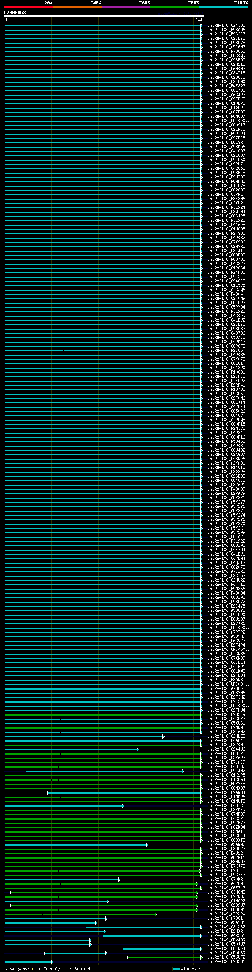
Task: Select the label UniRef100_B8GTZ3
Action: pos(226,753)
